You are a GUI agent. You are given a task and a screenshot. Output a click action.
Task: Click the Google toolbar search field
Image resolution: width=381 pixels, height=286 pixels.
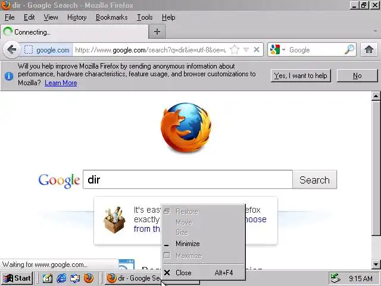pyautogui.click(x=316, y=50)
